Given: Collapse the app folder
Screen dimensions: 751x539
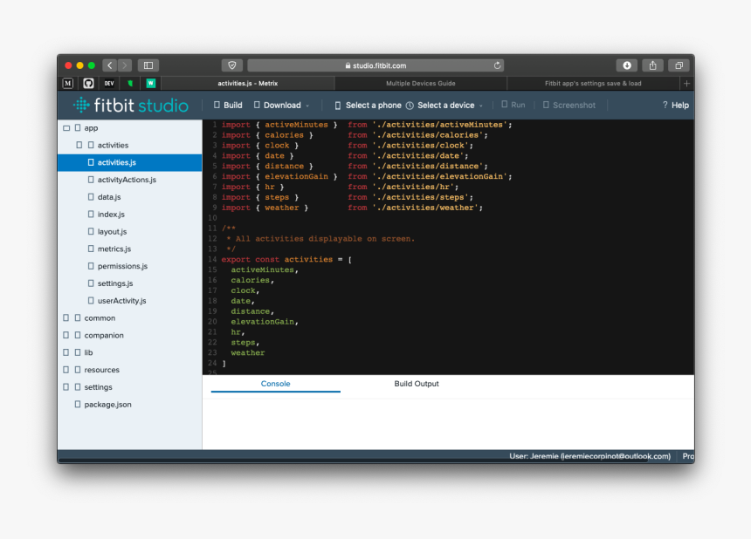Looking at the screenshot, I should click(x=66, y=128).
